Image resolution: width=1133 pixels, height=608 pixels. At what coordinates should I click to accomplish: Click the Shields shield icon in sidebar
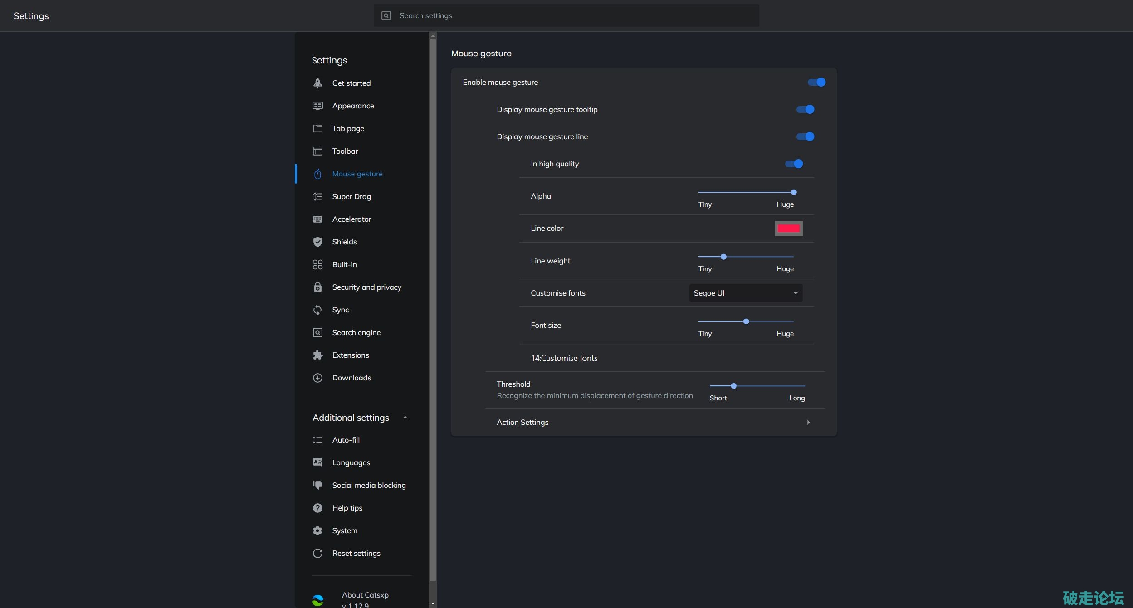coord(317,242)
